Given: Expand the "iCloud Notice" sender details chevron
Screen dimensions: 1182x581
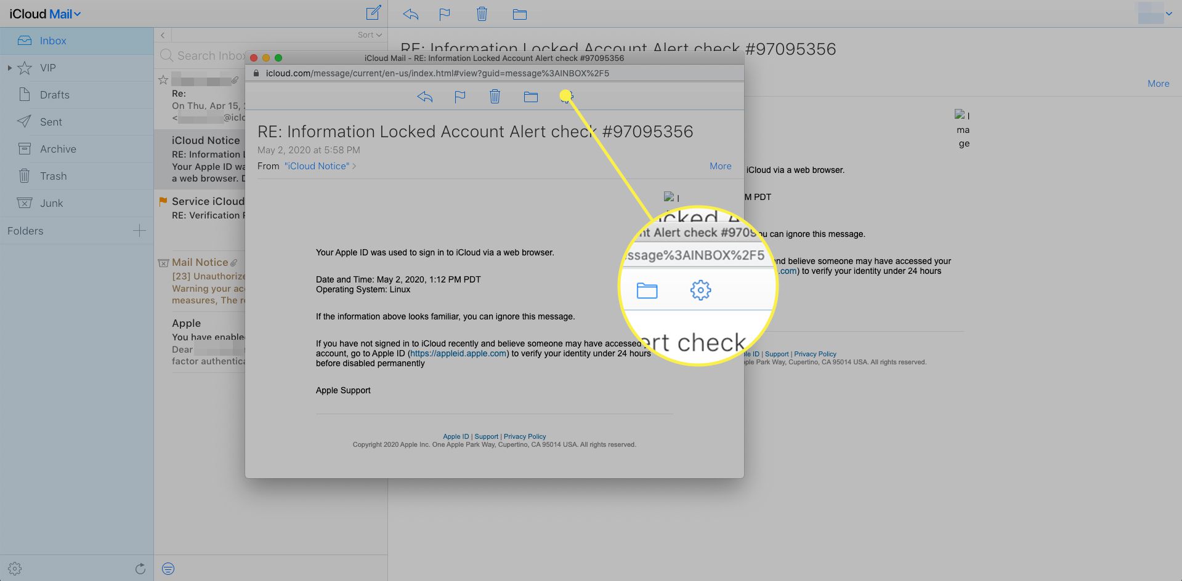Looking at the screenshot, I should coord(354,166).
